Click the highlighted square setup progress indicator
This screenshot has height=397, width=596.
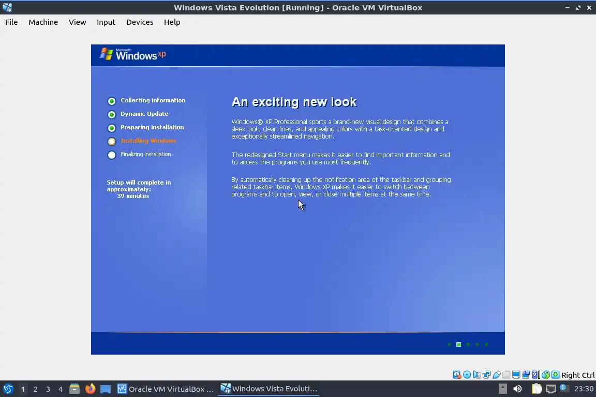click(x=458, y=345)
